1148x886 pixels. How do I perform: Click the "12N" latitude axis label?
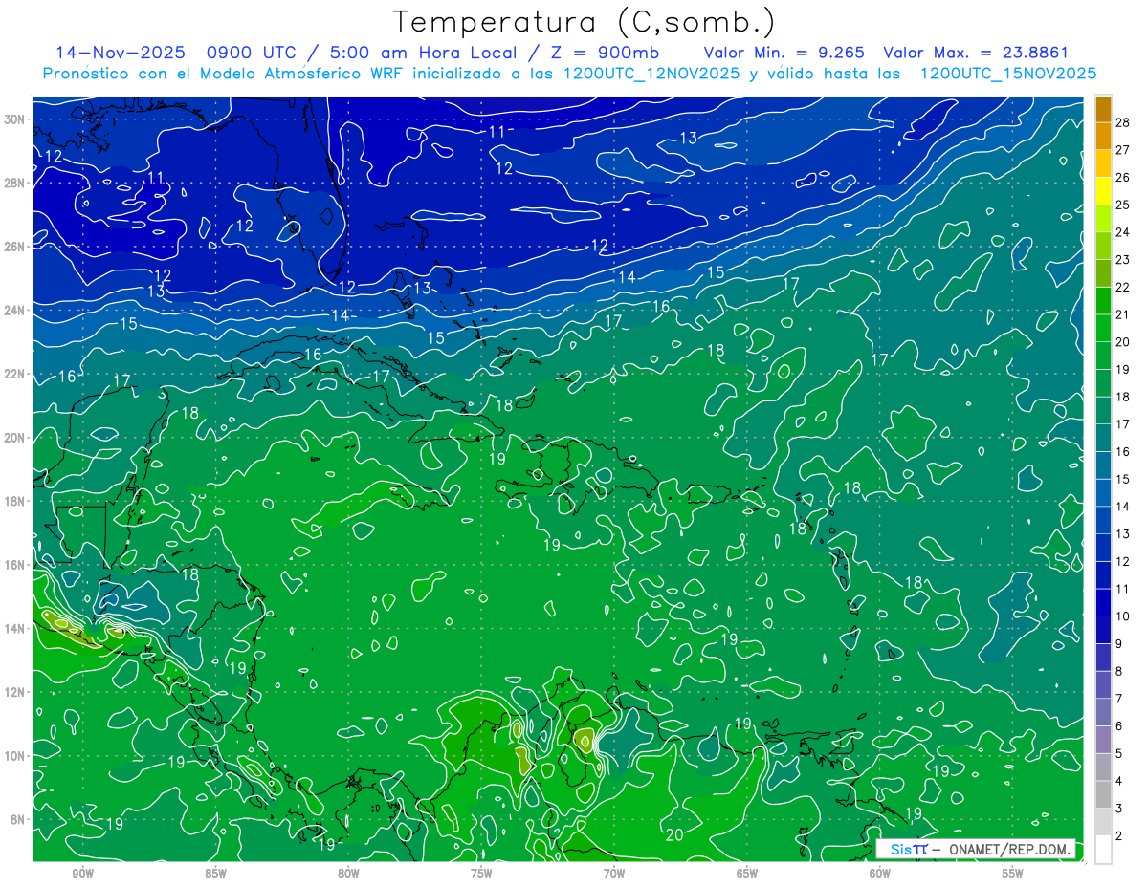click(13, 692)
